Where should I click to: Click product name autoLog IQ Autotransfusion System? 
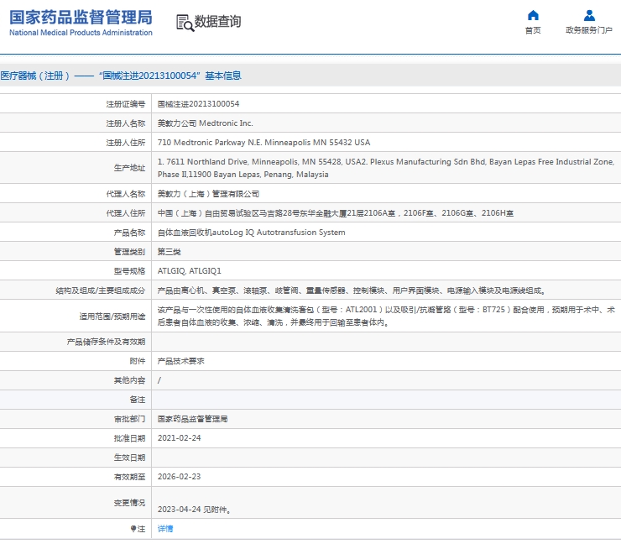click(x=252, y=233)
